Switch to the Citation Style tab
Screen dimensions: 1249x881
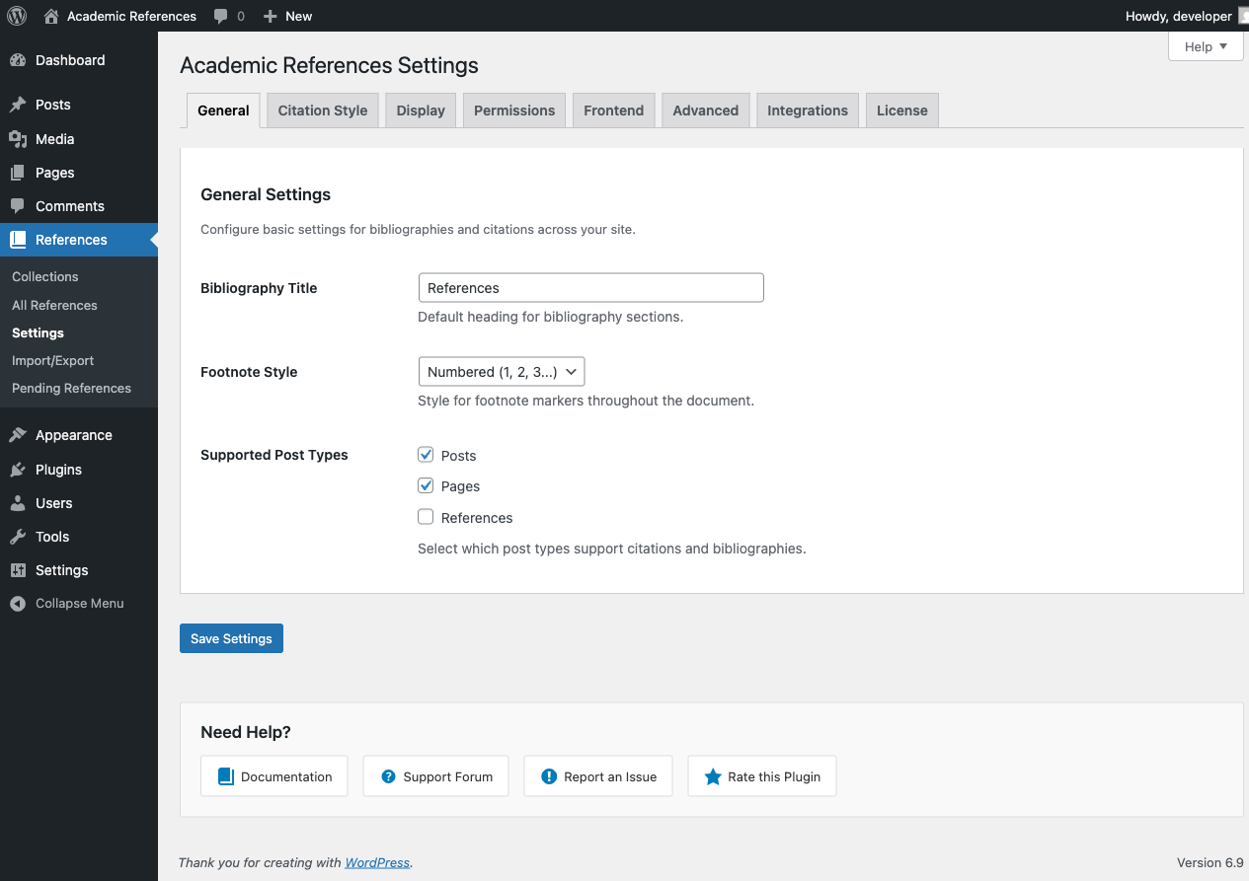322,110
